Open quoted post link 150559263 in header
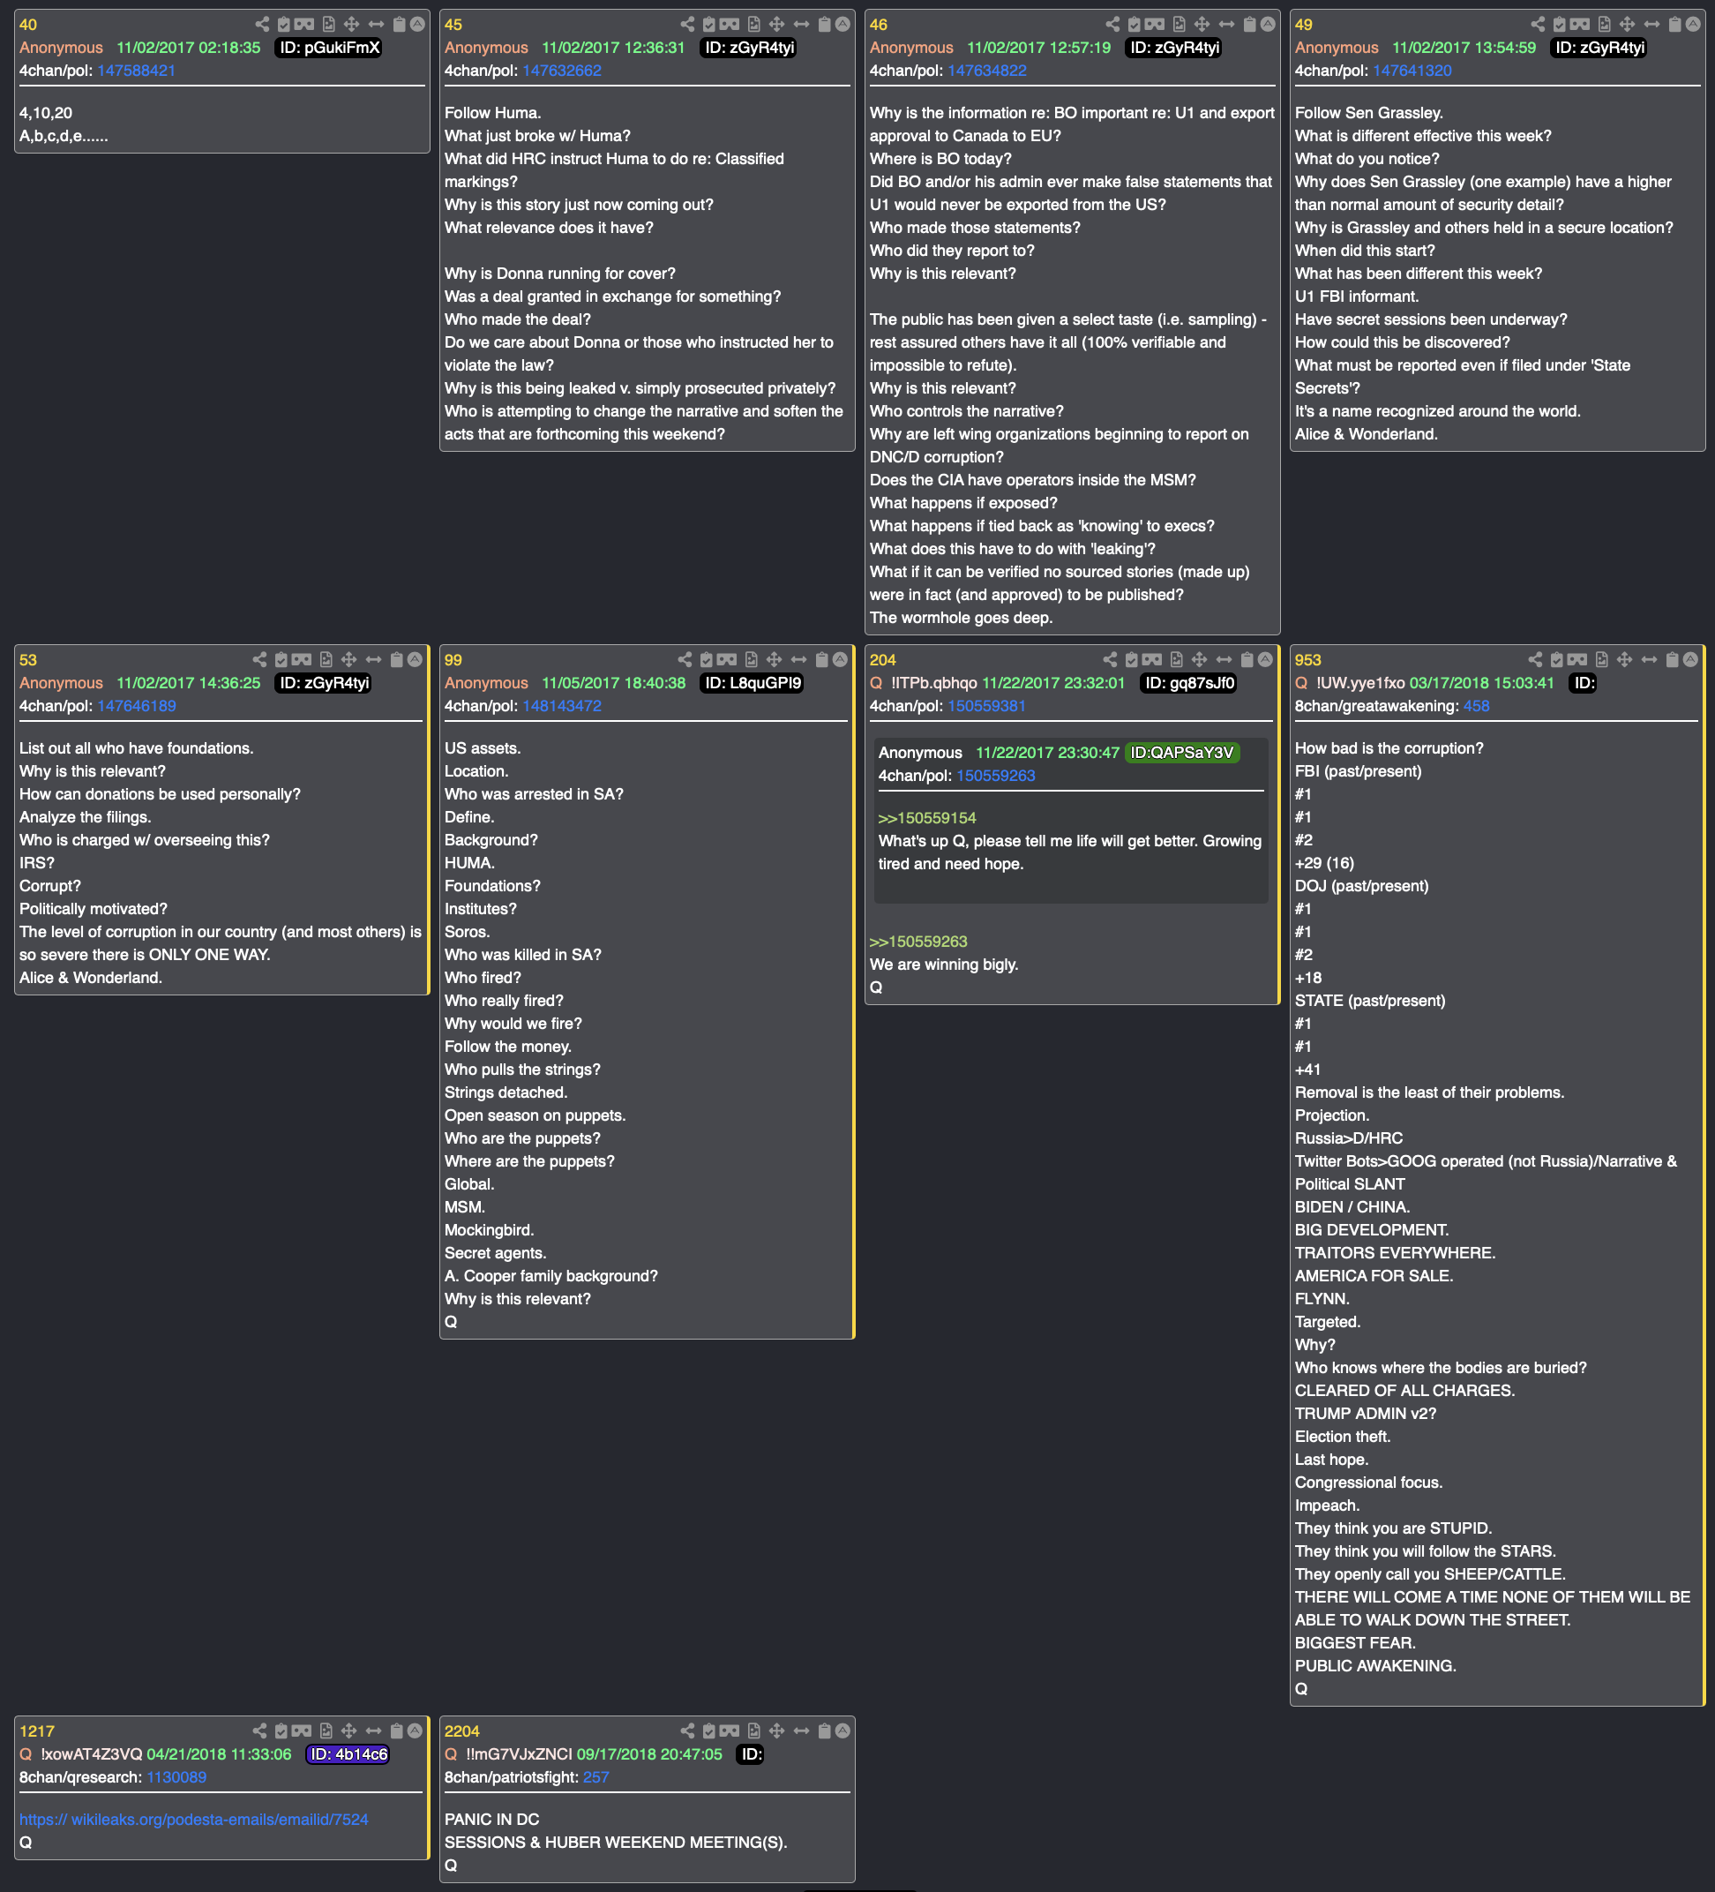 click(x=995, y=775)
